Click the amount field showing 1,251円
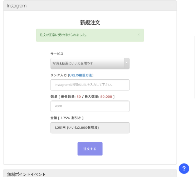Image resolution: width=195 pixels, height=177 pixels. point(90,128)
